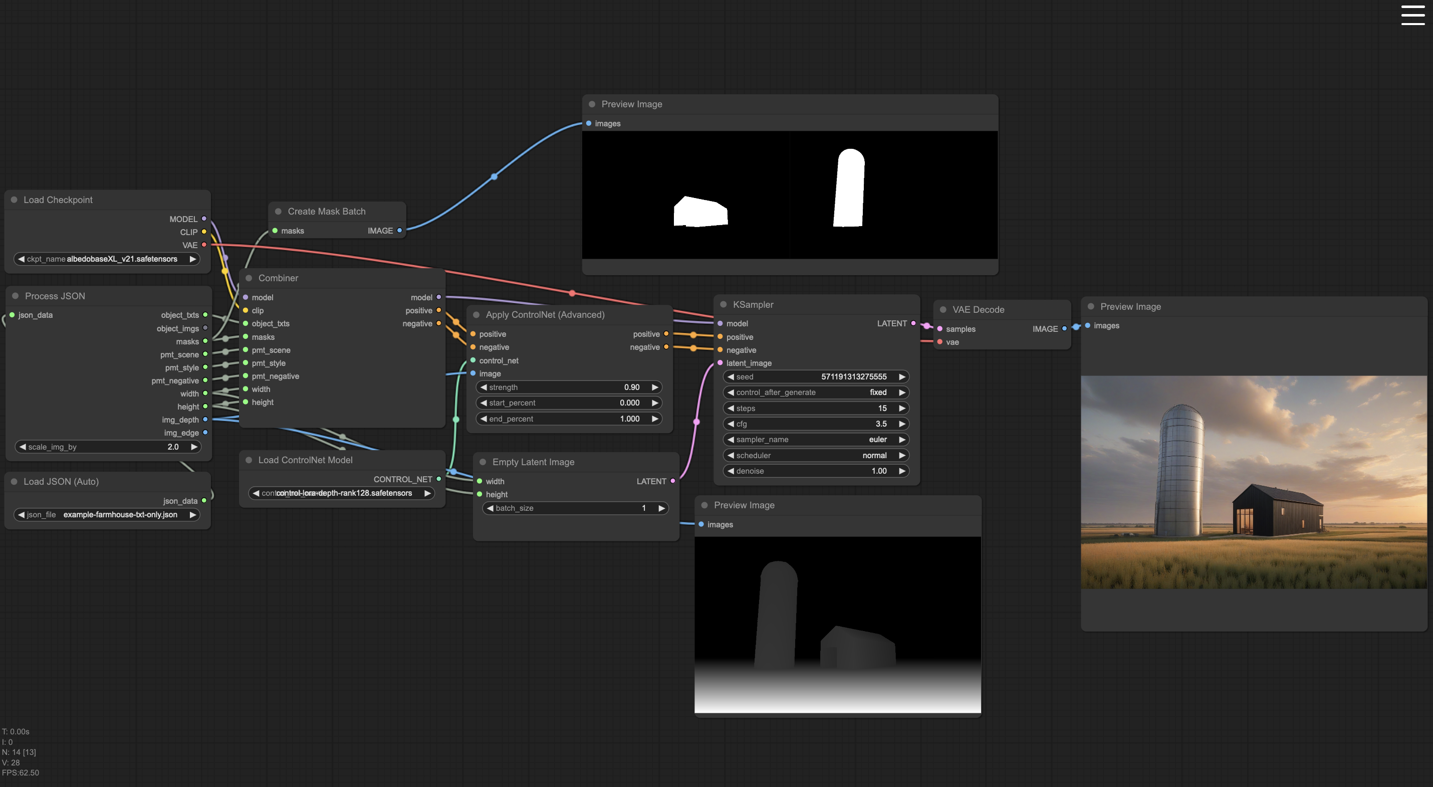This screenshot has width=1433, height=787.
Task: Click the Empty Latent Image LATENT output socket
Action: click(x=673, y=481)
